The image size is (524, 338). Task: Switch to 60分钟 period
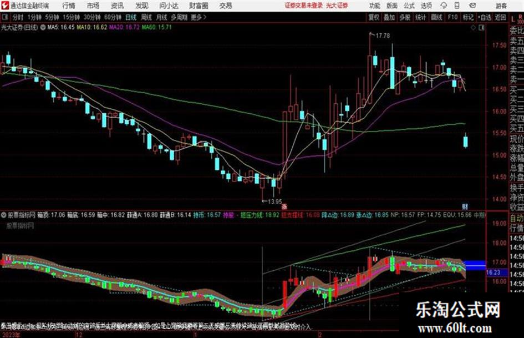[113, 17]
